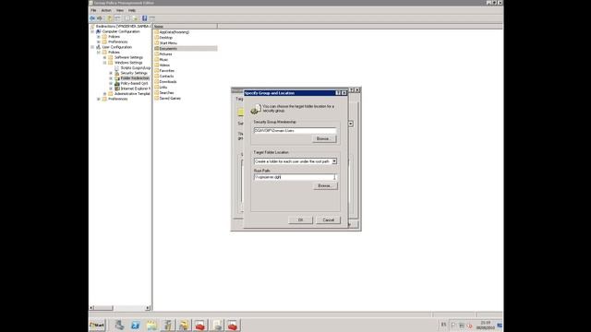Click the Internet Explorer tree node icon
The height and width of the screenshot is (332, 591).
tap(117, 89)
